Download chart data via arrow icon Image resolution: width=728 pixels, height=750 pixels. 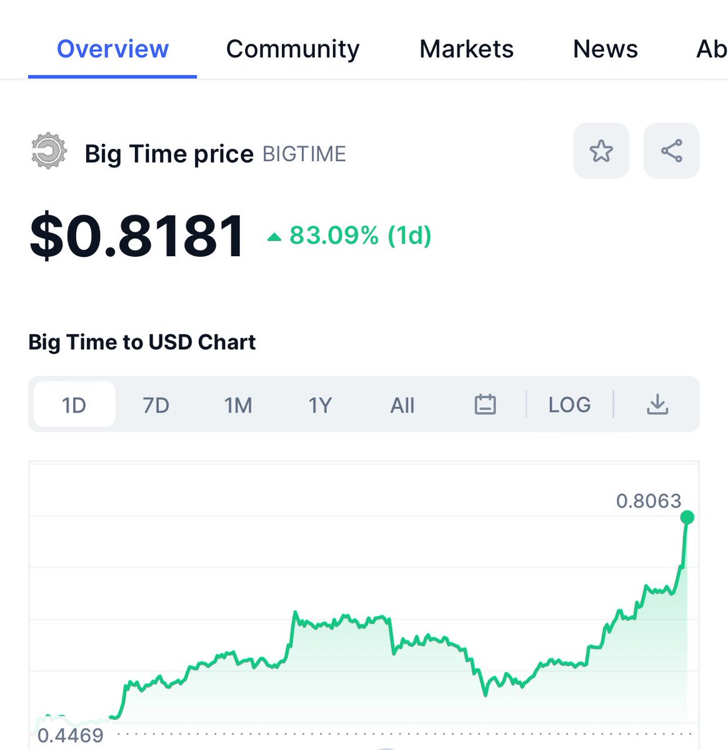pyautogui.click(x=657, y=404)
